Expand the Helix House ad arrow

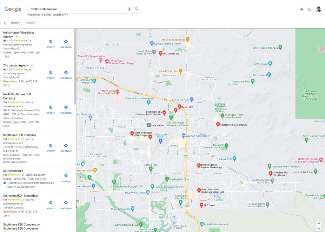click(x=17, y=37)
